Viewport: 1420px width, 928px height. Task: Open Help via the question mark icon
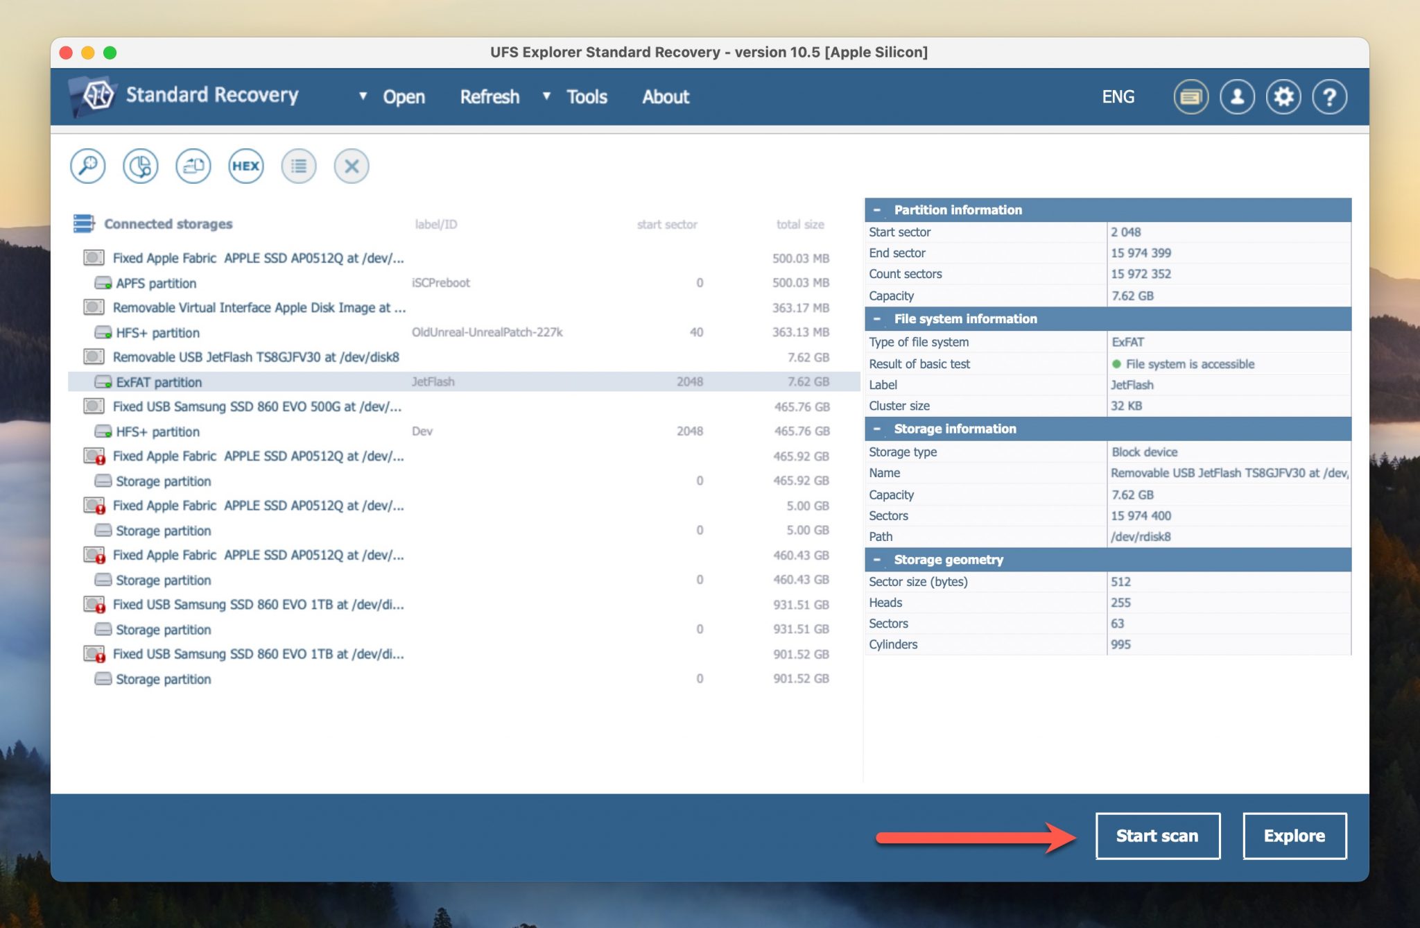[1329, 97]
